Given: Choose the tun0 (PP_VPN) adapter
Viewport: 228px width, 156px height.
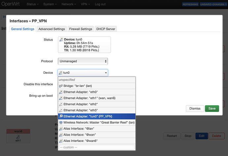Looking at the screenshot, I should point(89,116).
